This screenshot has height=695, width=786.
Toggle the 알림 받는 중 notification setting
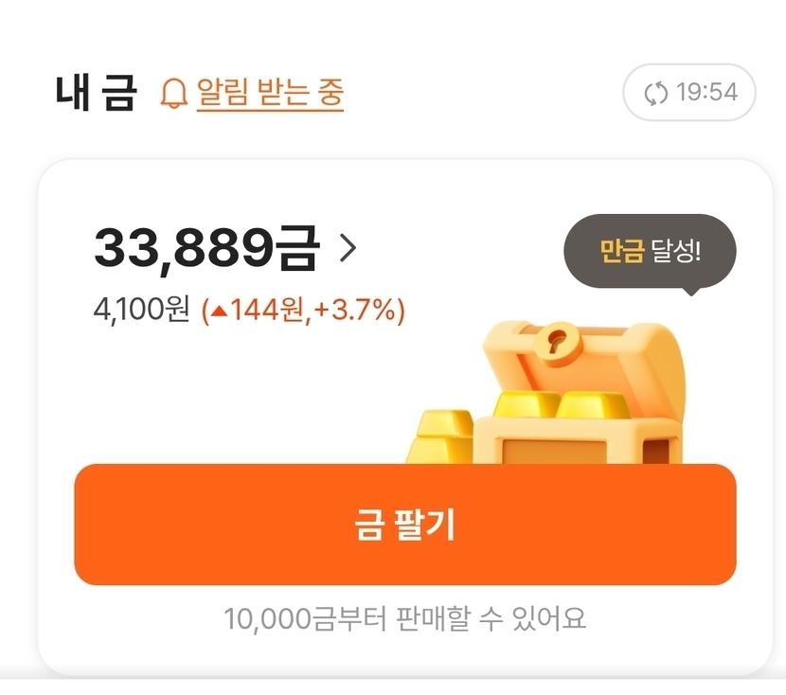pyautogui.click(x=270, y=93)
